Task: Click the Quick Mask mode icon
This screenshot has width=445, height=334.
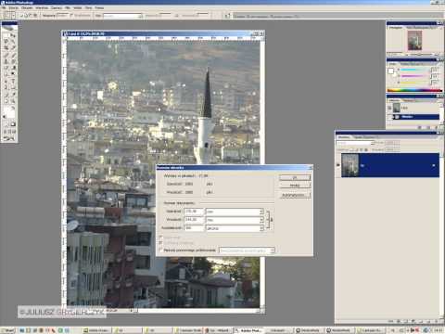Action: 13,124
